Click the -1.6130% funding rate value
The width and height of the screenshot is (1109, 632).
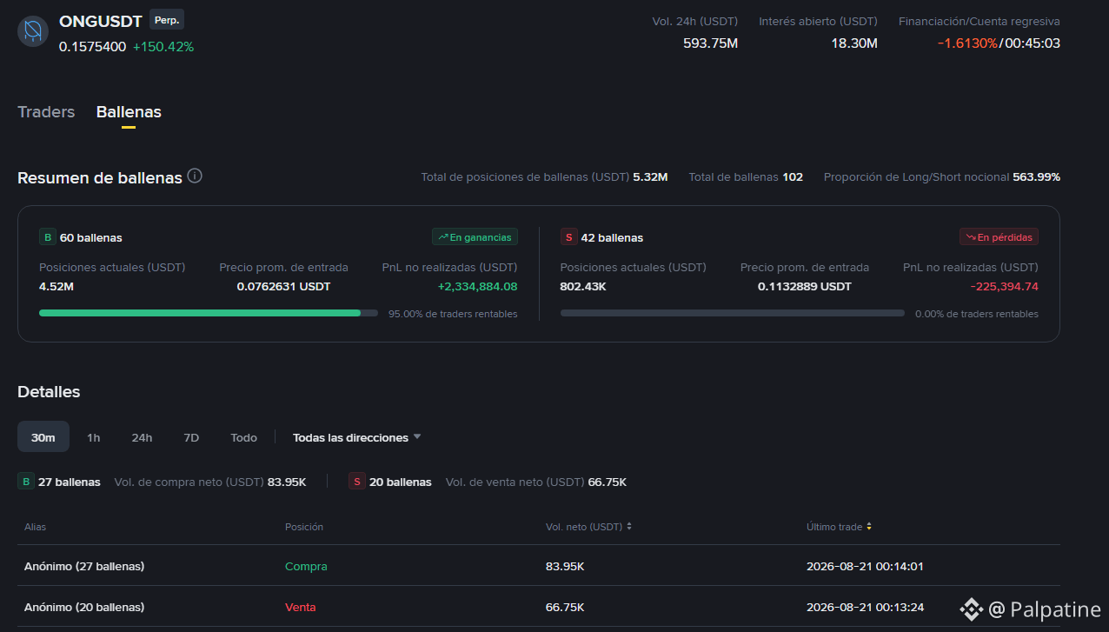(x=967, y=43)
